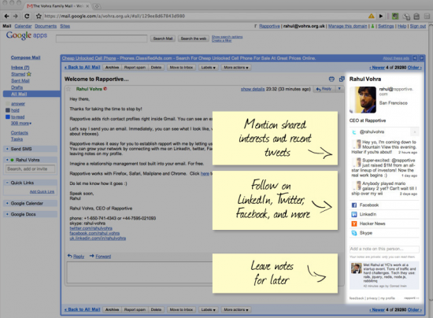
Task: View the @rahulvohra Twitter profile
Action: click(372, 132)
